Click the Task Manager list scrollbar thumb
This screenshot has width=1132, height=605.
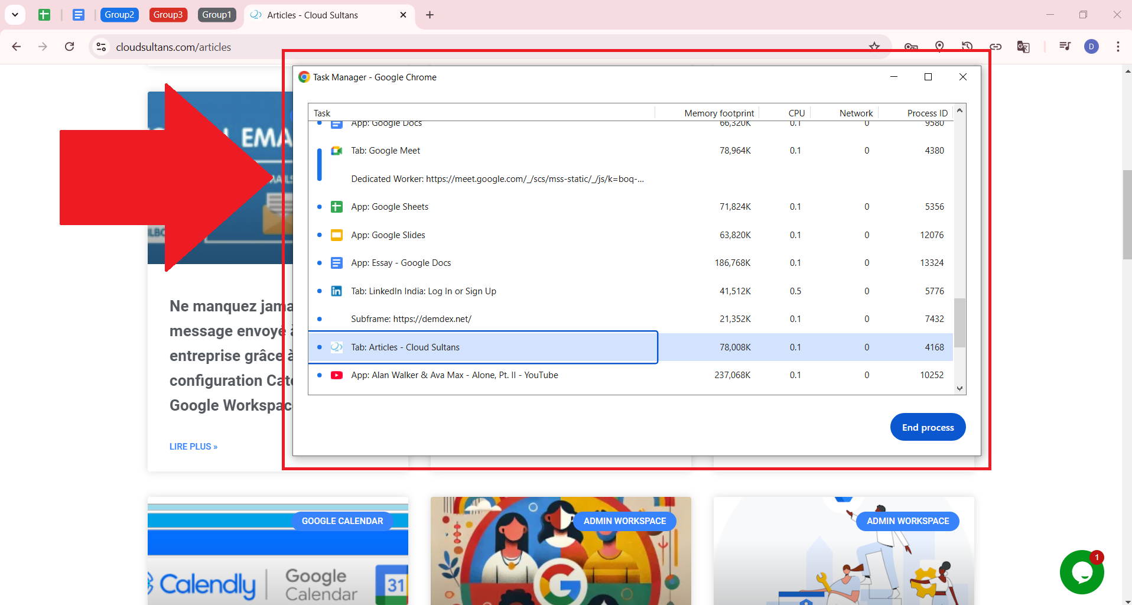(x=959, y=323)
